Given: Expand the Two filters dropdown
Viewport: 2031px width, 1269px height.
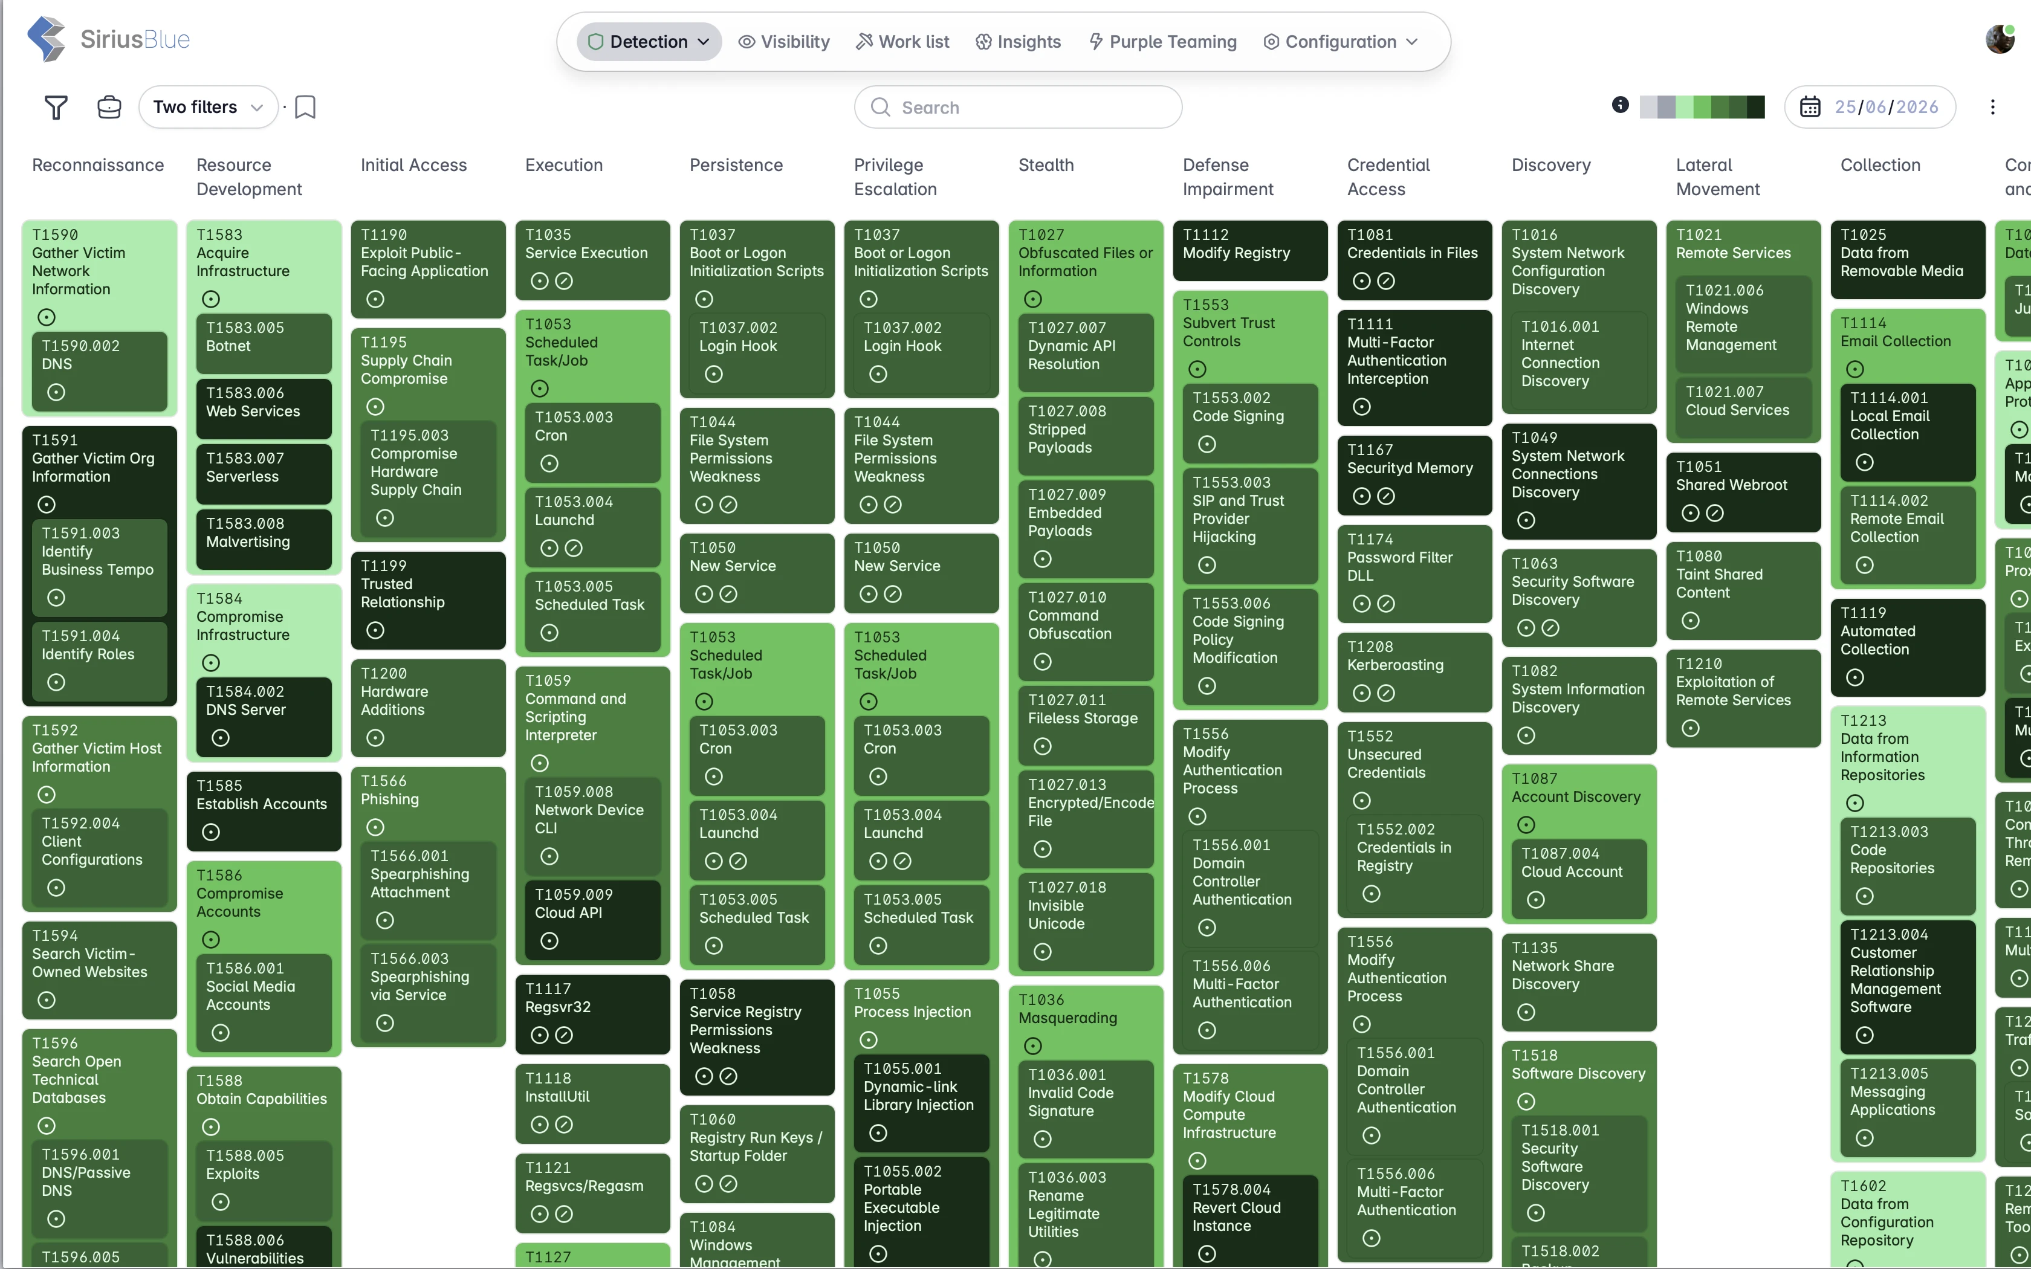Looking at the screenshot, I should tap(208, 108).
